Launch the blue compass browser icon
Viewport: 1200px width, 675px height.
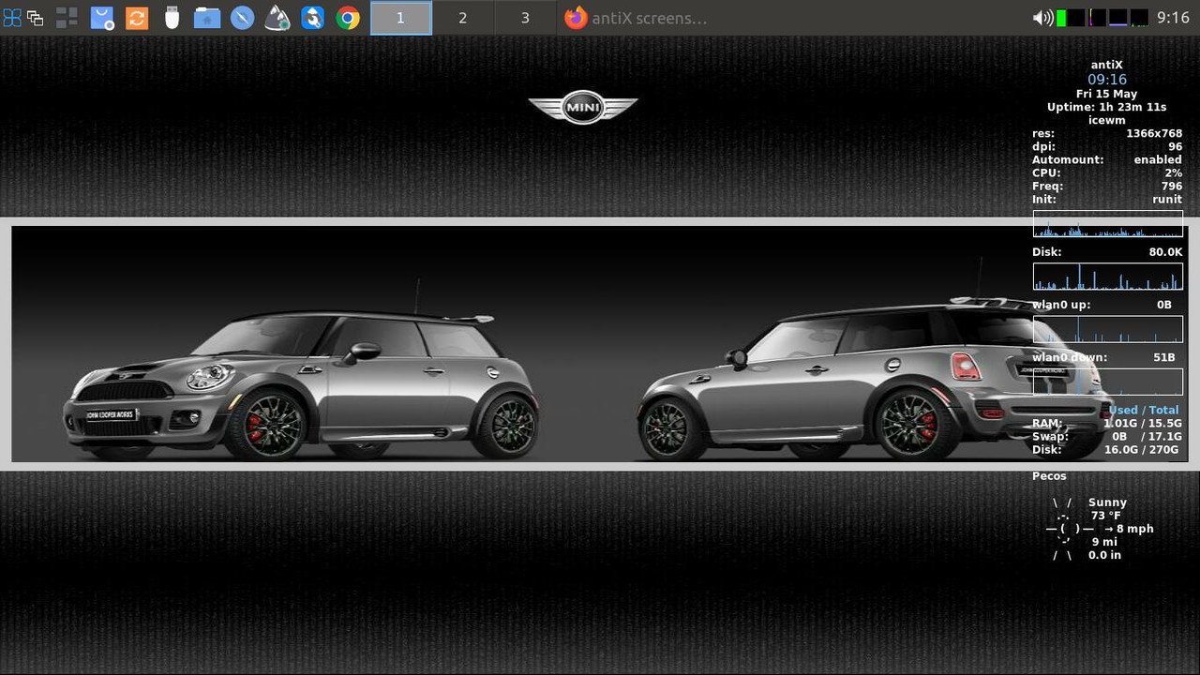(x=242, y=18)
